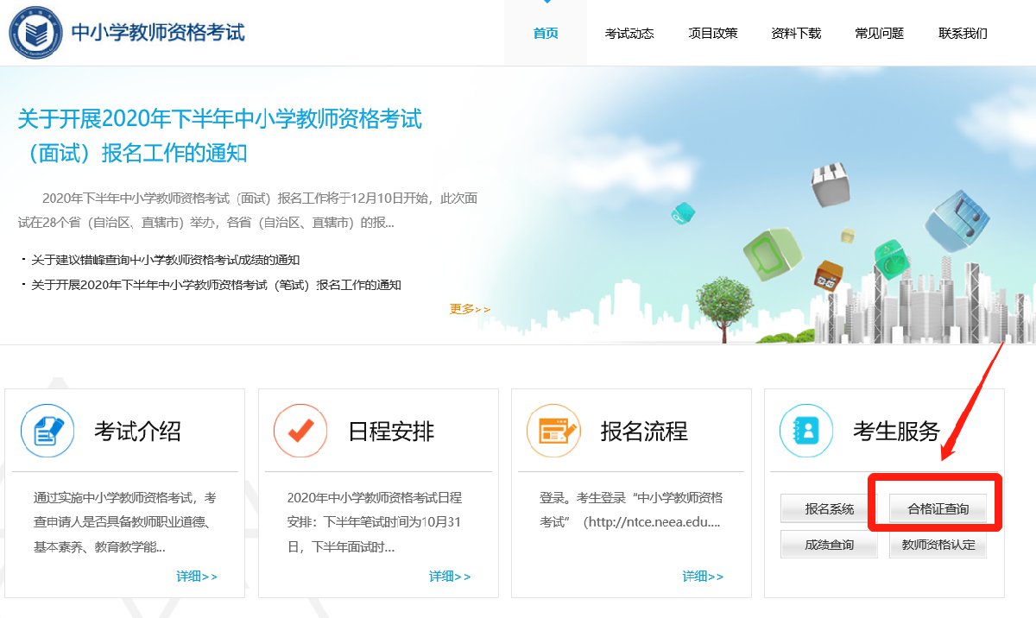The height and width of the screenshot is (618, 1036).
Task: Open the 常见问题 menu item
Action: click(879, 34)
